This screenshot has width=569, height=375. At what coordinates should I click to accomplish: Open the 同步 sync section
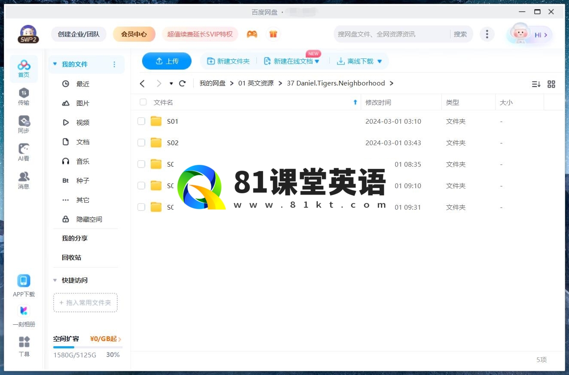click(24, 125)
